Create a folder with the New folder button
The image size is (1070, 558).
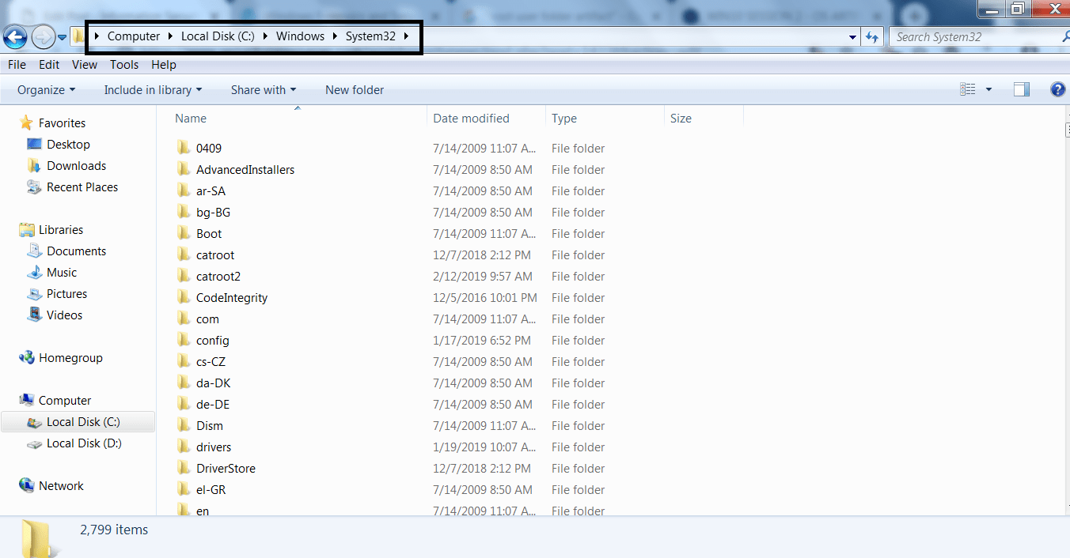point(354,89)
